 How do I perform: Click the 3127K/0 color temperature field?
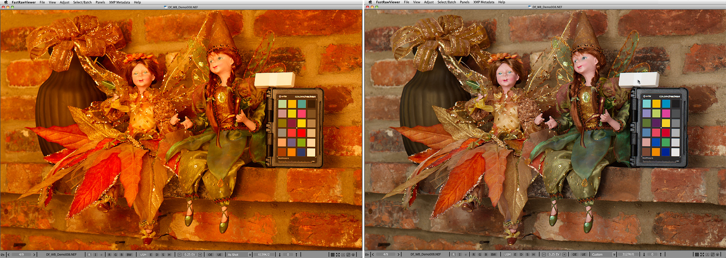tap(628, 255)
